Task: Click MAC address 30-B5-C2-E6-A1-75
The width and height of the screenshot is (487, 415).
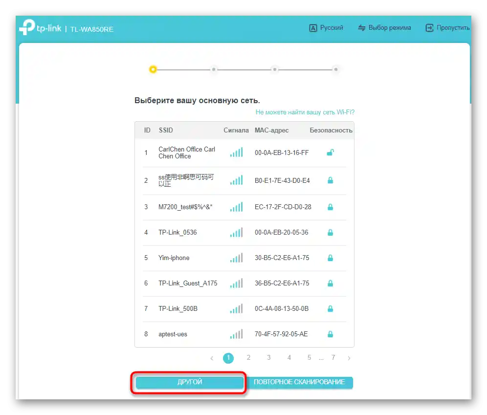Action: (282, 258)
